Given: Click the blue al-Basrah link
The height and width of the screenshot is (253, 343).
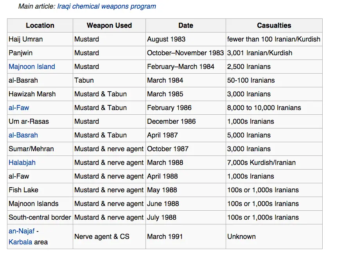Looking at the screenshot, I should tap(23, 135).
